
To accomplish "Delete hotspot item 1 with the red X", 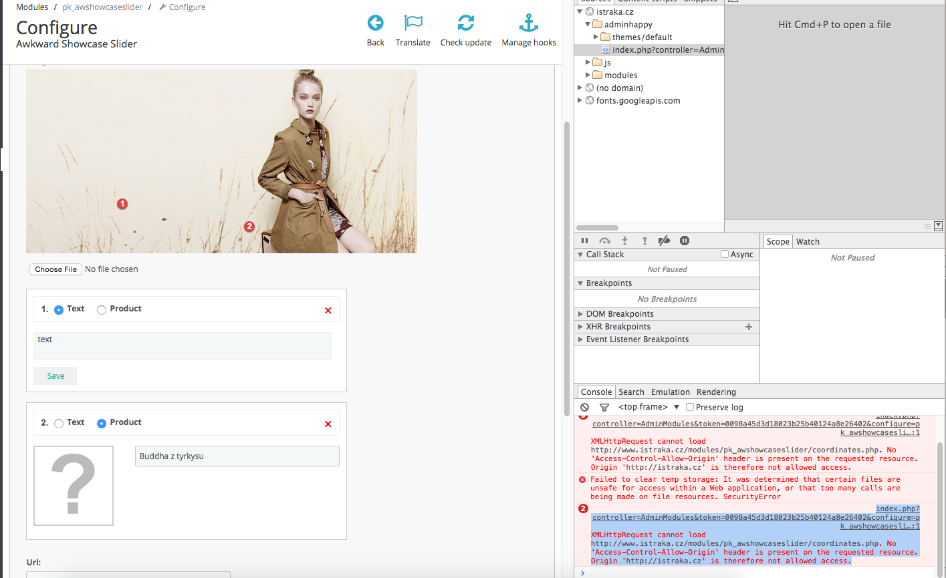I will tap(328, 310).
